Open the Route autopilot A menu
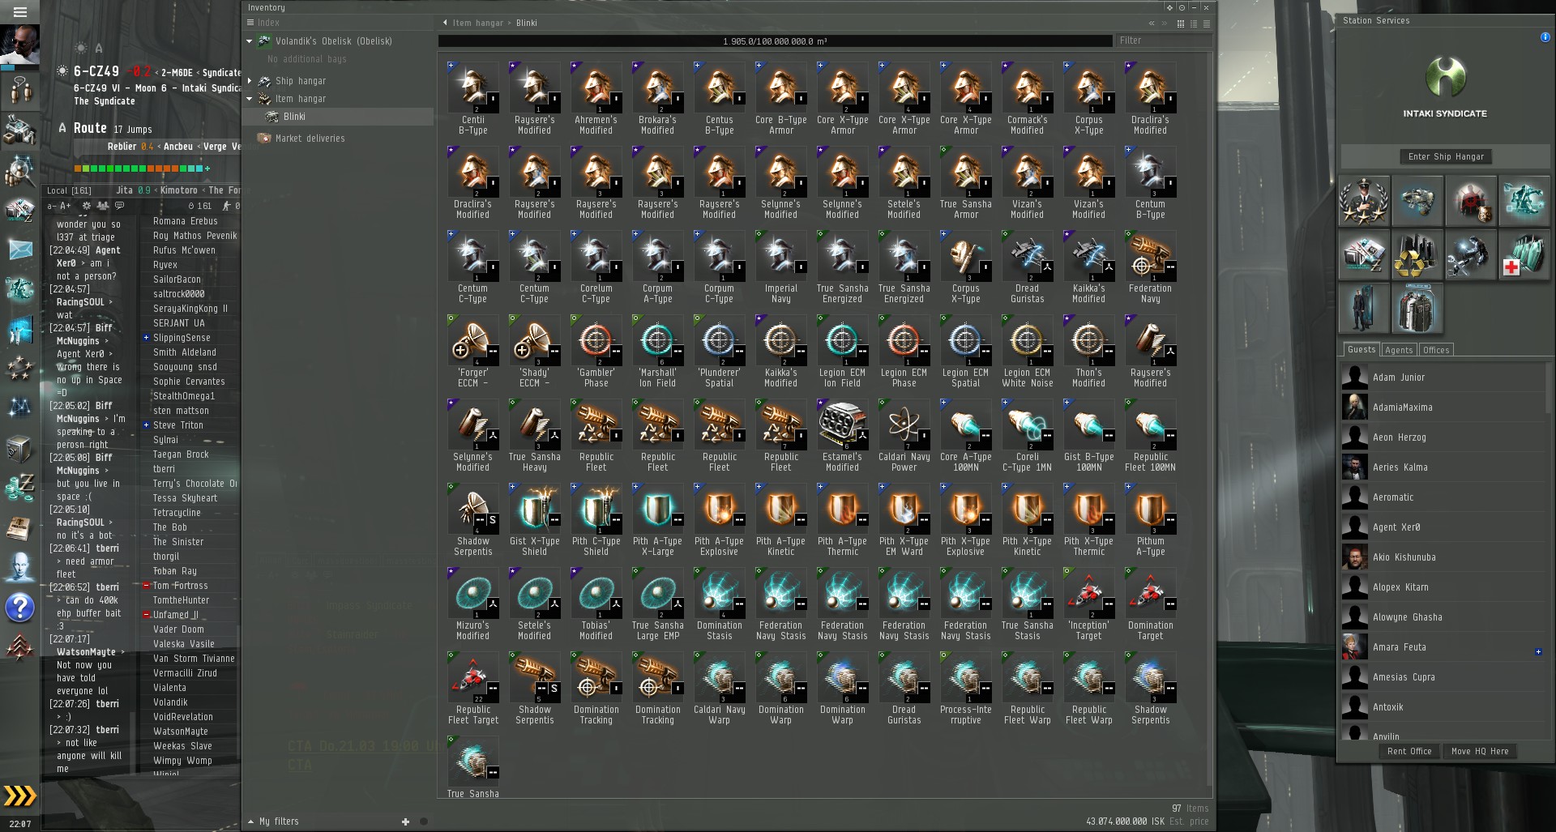Viewport: 1556px width, 832px height. [x=62, y=128]
